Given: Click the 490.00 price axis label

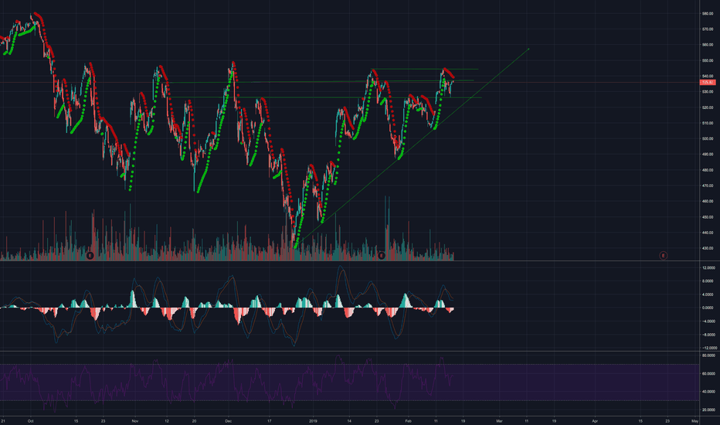Looking at the screenshot, I should [x=708, y=155].
